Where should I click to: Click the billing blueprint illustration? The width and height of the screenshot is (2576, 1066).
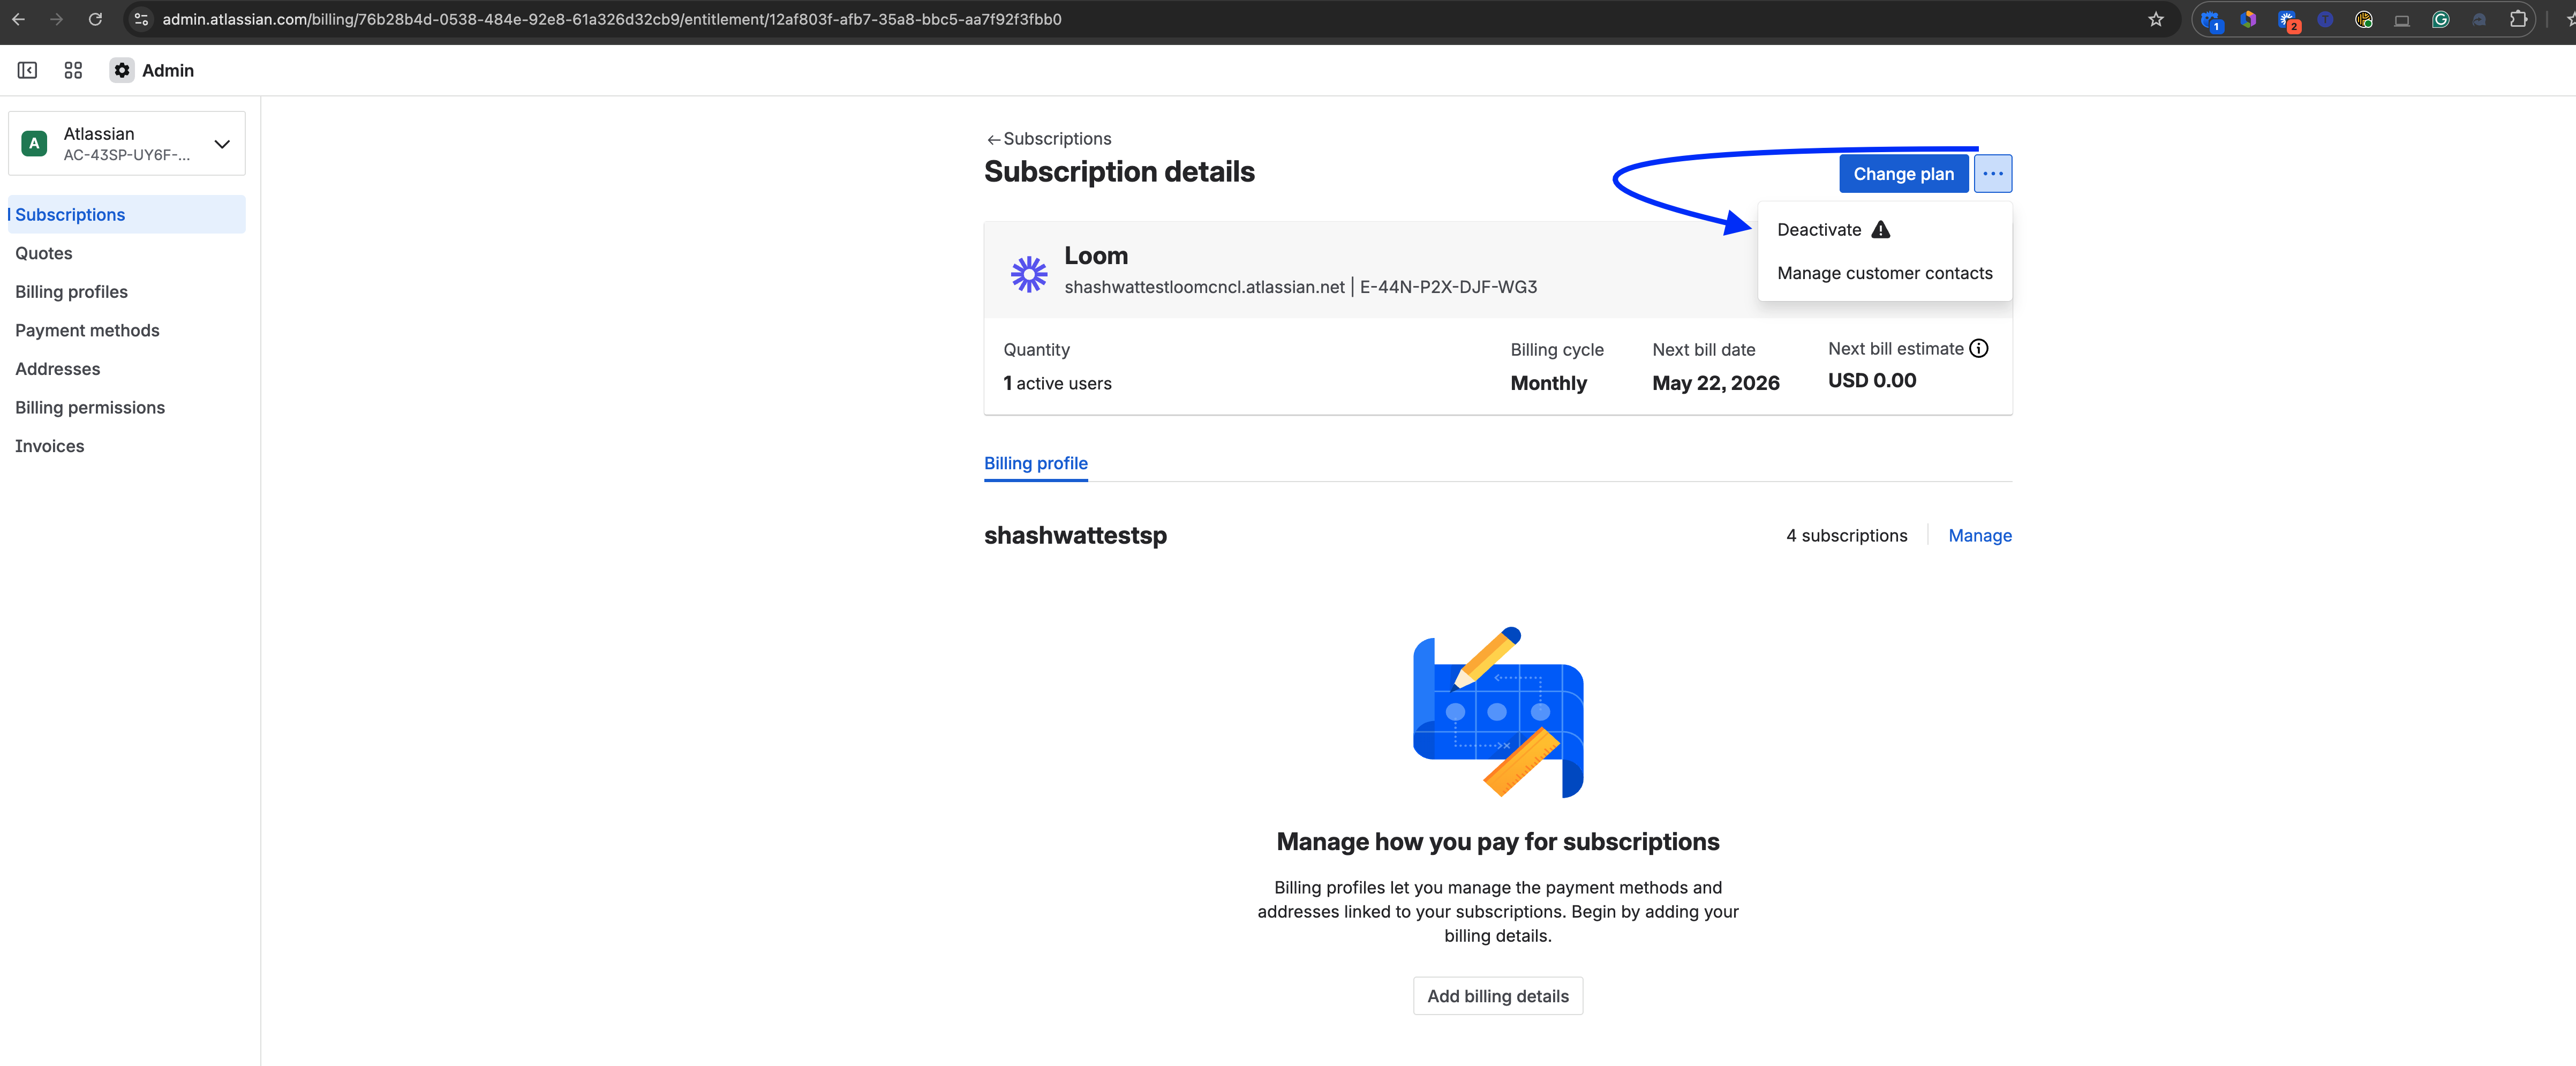tap(1497, 712)
